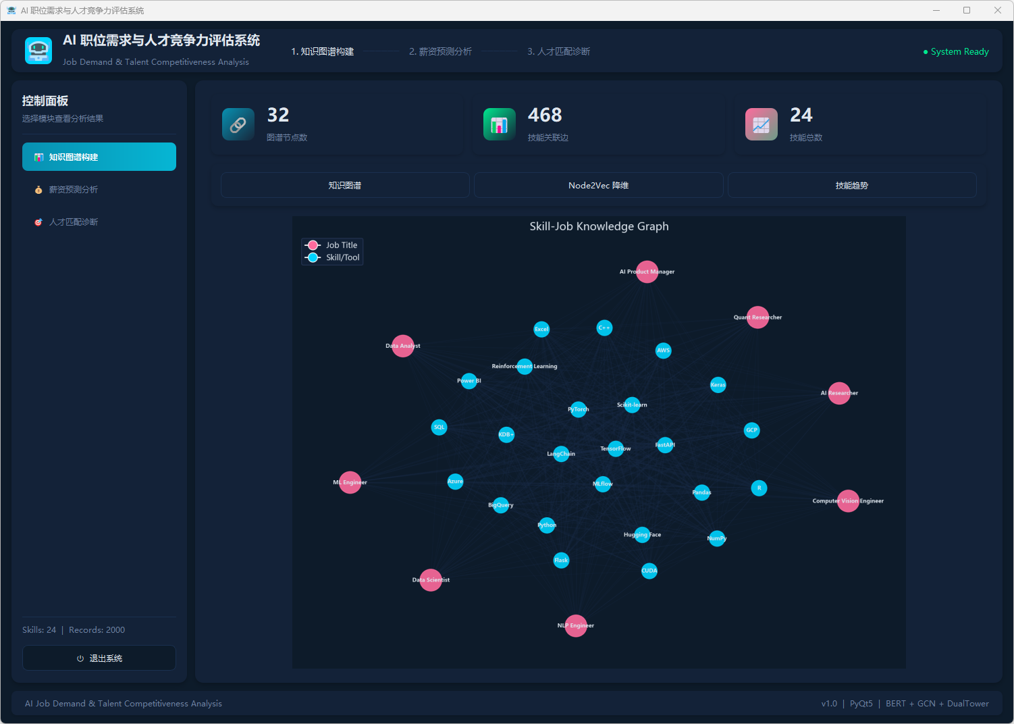Click the robot app logo icon
The image size is (1014, 724).
[38, 51]
